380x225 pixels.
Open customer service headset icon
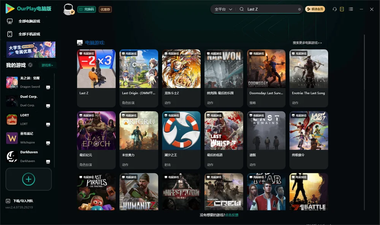click(335, 9)
